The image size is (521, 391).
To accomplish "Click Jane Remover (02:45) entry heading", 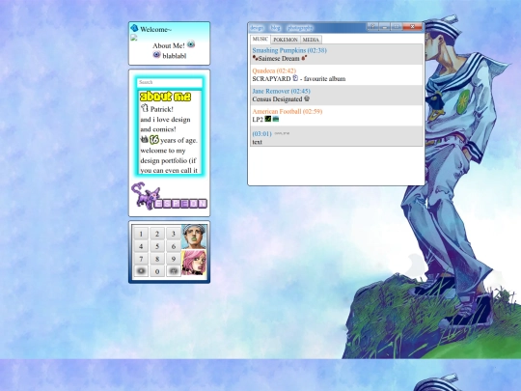I will (281, 91).
